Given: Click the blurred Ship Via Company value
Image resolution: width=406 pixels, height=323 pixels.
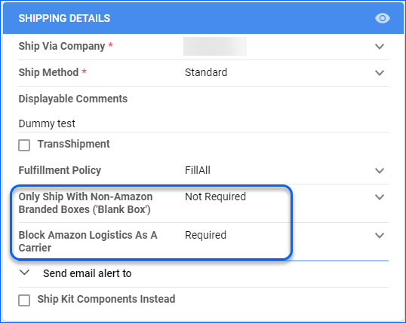Looking at the screenshot, I should pyautogui.click(x=215, y=46).
